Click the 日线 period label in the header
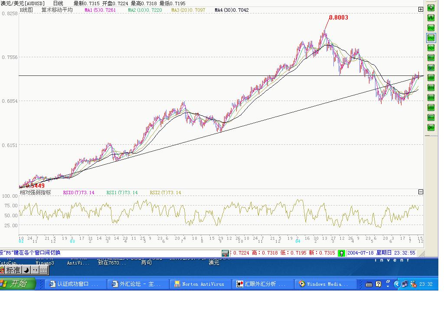444x333 pixels. 58,3
